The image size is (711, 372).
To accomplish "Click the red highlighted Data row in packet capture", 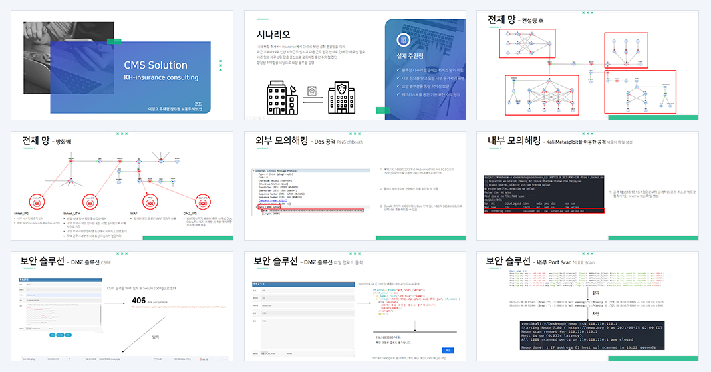I will coord(311,210).
